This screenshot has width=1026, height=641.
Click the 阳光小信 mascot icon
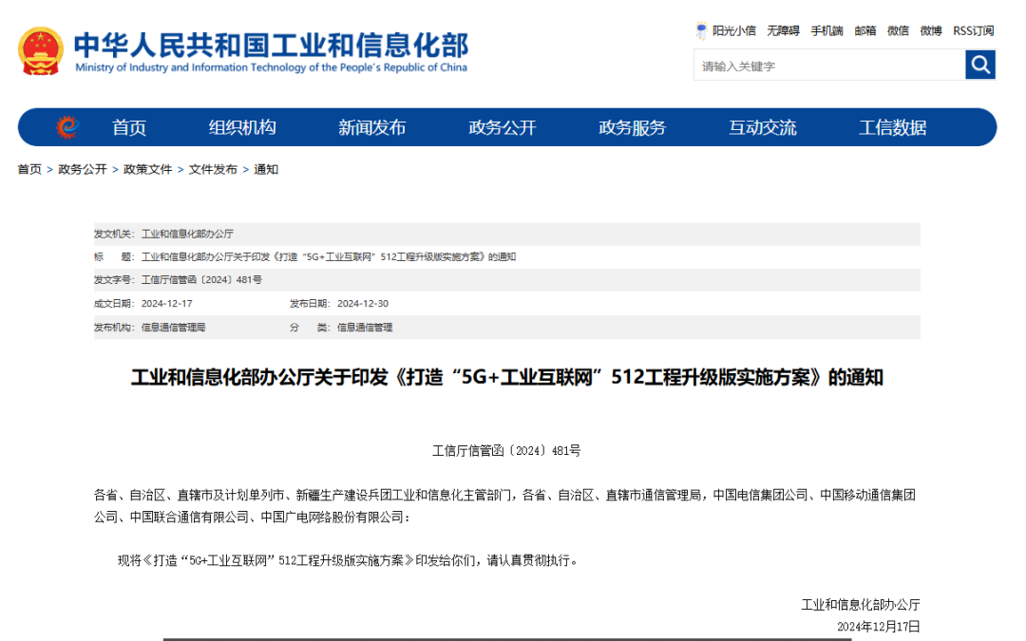pyautogui.click(x=702, y=30)
